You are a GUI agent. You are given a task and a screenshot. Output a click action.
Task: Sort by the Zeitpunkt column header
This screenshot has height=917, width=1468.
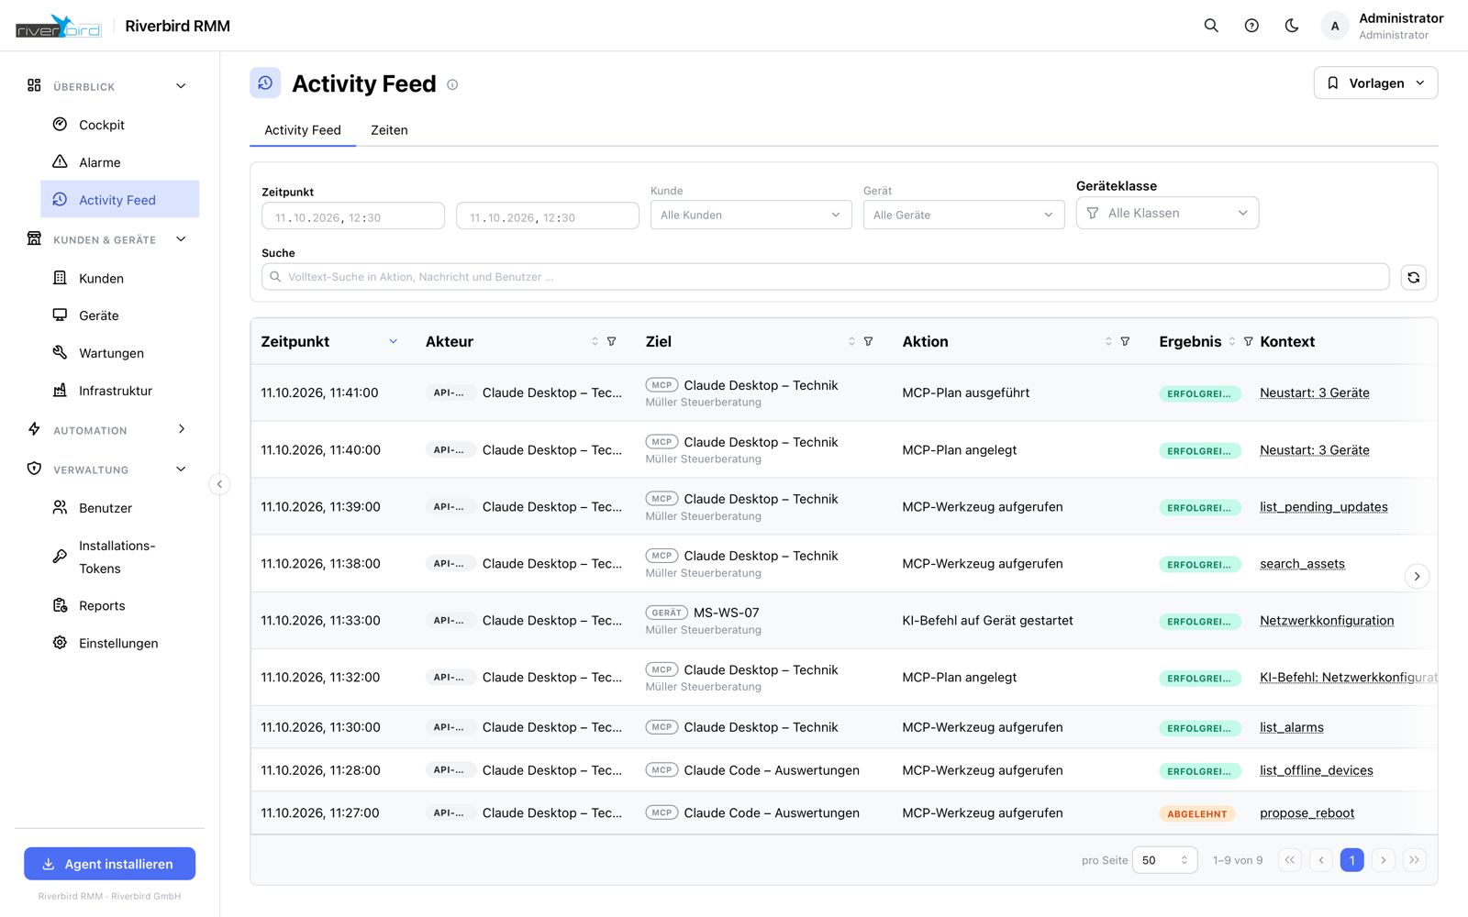[328, 341]
